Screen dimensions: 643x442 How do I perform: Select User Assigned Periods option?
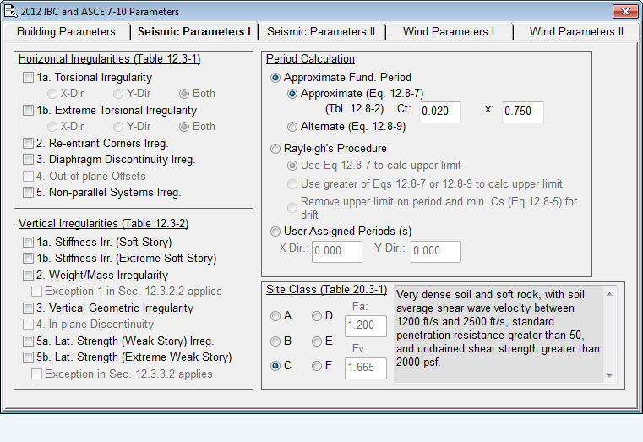(x=275, y=232)
